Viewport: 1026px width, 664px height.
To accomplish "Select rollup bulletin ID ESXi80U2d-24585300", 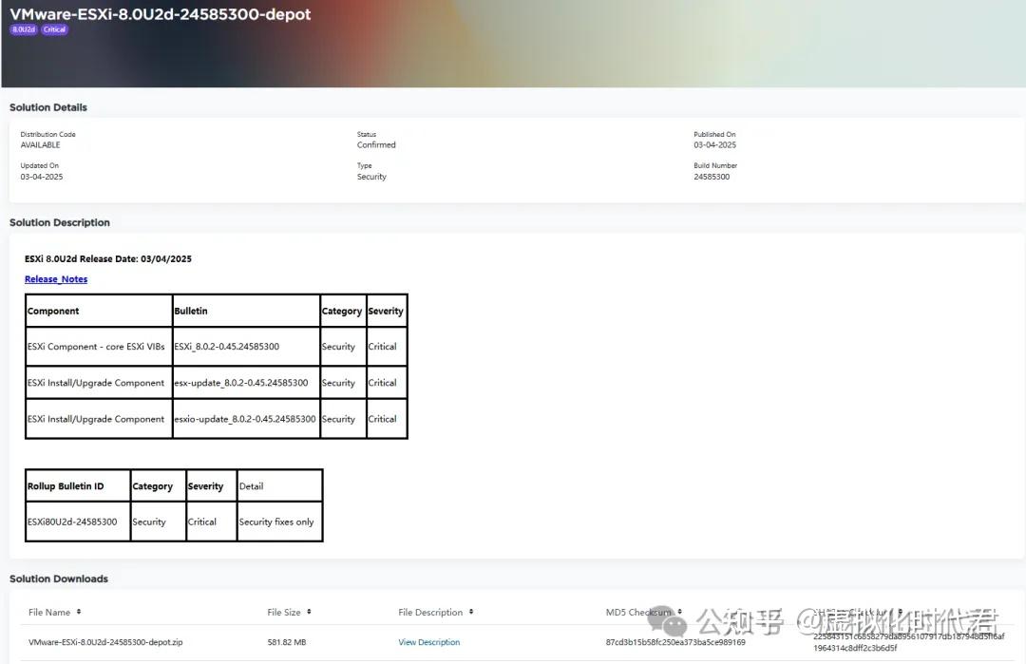I will (x=78, y=522).
